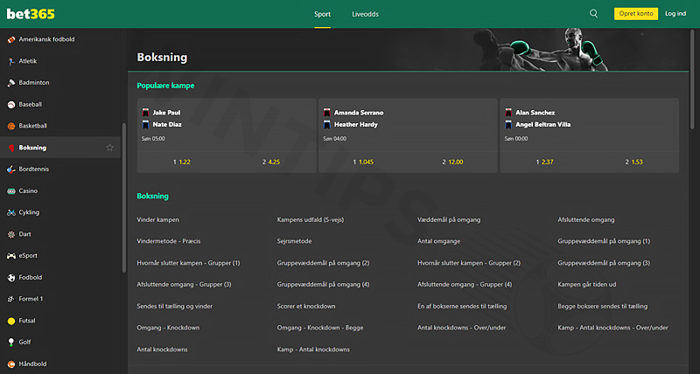The width and height of the screenshot is (700, 374).
Task: Click the Basketball ball icon
Action: (11, 126)
